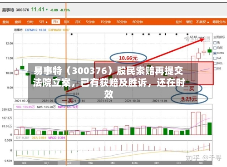Show the 5分钟 chart
Viewport: 227px width, 167px height.
tap(90, 22)
